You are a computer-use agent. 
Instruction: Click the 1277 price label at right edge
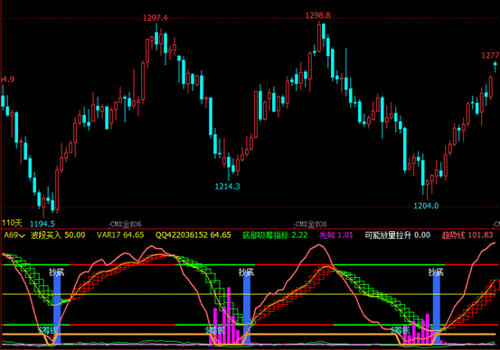point(490,56)
